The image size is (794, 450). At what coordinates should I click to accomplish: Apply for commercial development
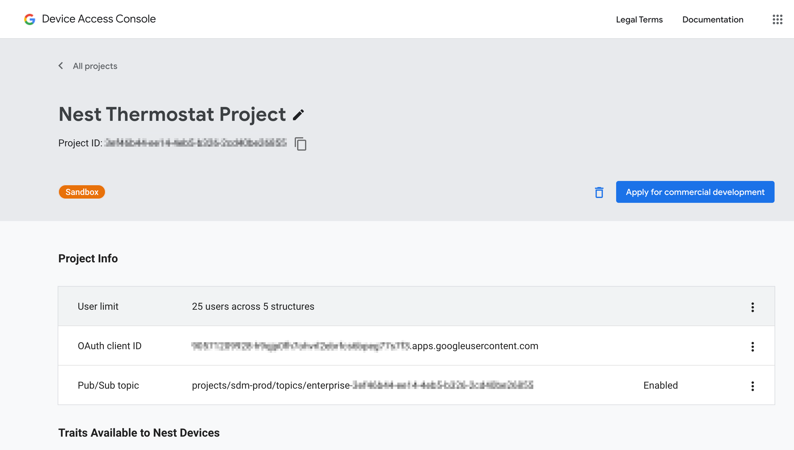click(695, 192)
